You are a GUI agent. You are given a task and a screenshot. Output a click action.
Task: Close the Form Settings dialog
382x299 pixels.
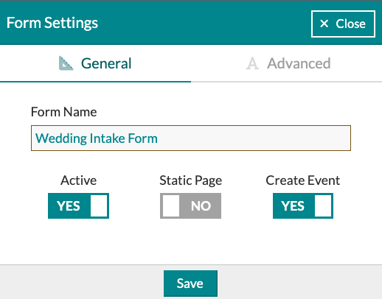pos(343,24)
